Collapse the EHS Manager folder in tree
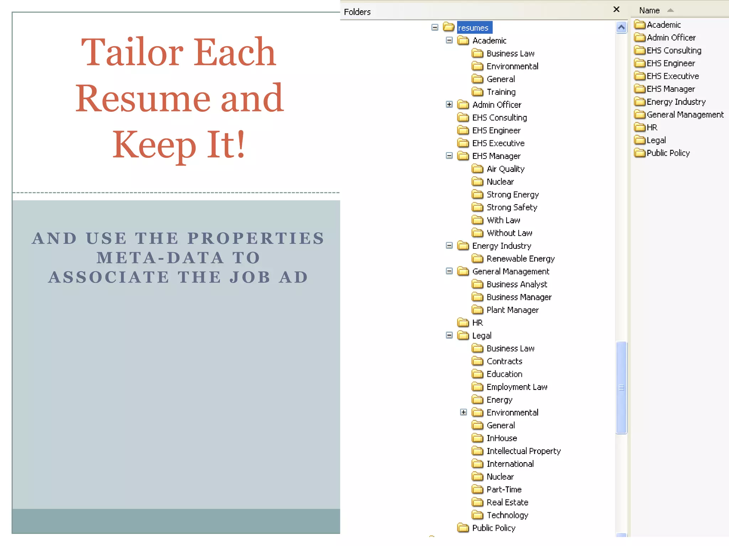The width and height of the screenshot is (729, 546). click(x=449, y=156)
